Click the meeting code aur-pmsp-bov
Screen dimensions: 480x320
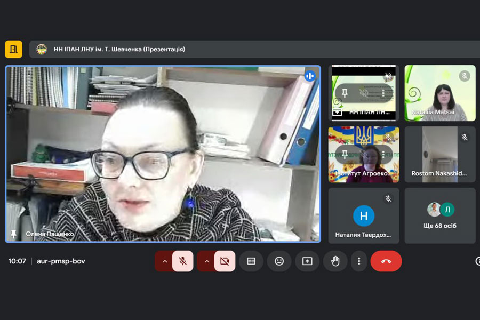[61, 261]
